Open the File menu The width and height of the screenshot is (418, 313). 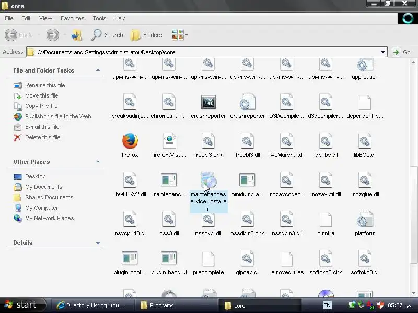[9, 18]
